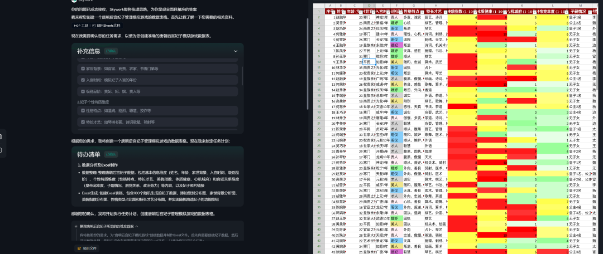Select row 2 header in spreadsheet
The width and height of the screenshot is (603, 254).
pyautogui.click(x=319, y=17)
